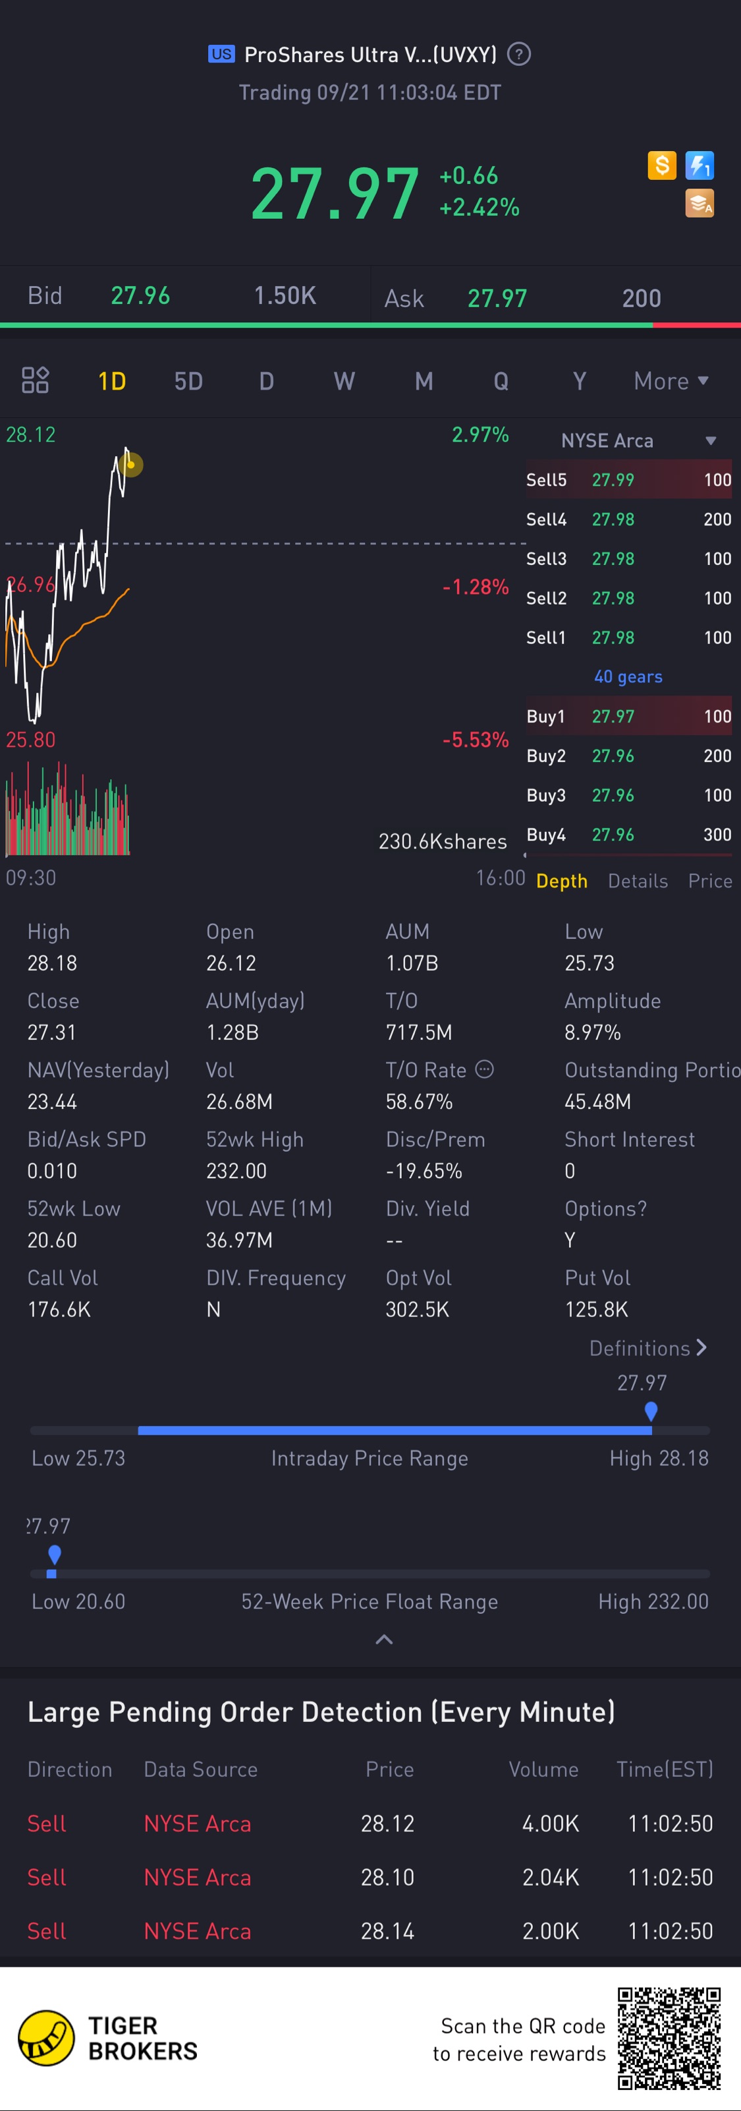741x2111 pixels.
Task: Tap the +2.42% change value
Action: pyautogui.click(x=479, y=207)
